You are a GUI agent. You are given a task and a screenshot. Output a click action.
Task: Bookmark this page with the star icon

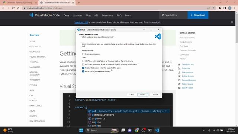213,8
